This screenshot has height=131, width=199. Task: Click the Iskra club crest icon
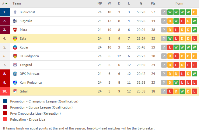pyautogui.click(x=15, y=30)
